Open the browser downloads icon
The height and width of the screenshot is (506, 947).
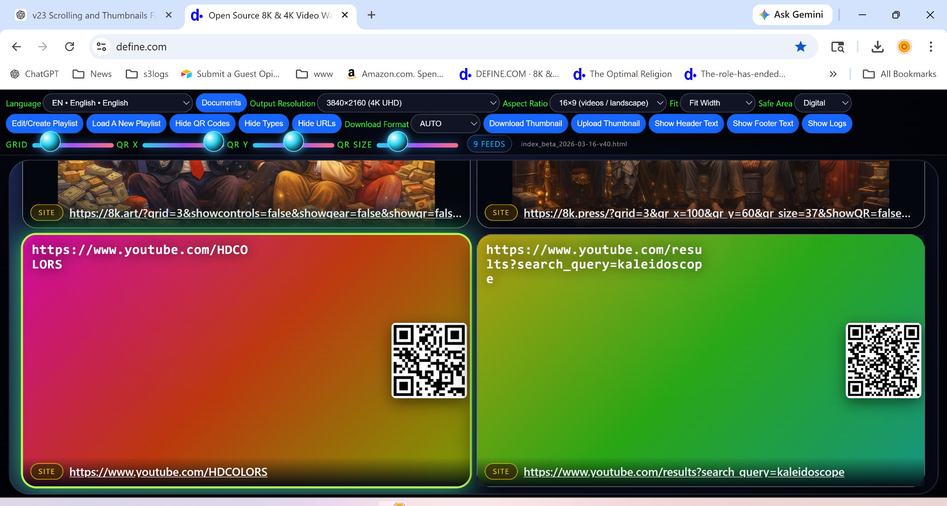(x=877, y=47)
